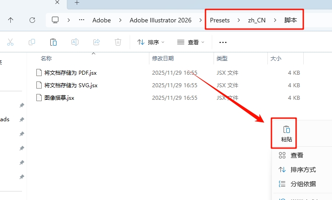Click the Rename icon in toolbar

tap(75, 42)
